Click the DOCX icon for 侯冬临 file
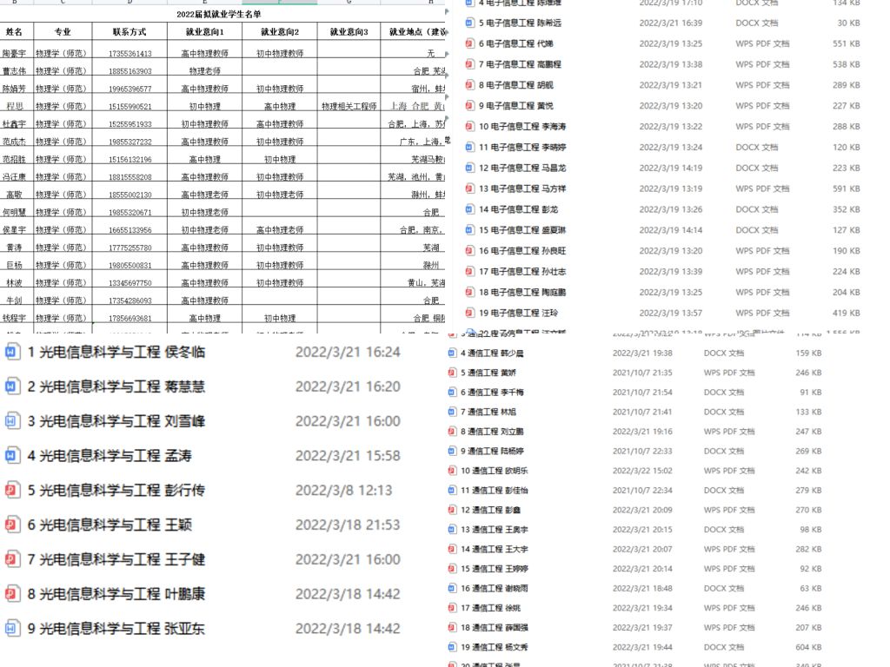The height and width of the screenshot is (667, 890). [x=11, y=352]
